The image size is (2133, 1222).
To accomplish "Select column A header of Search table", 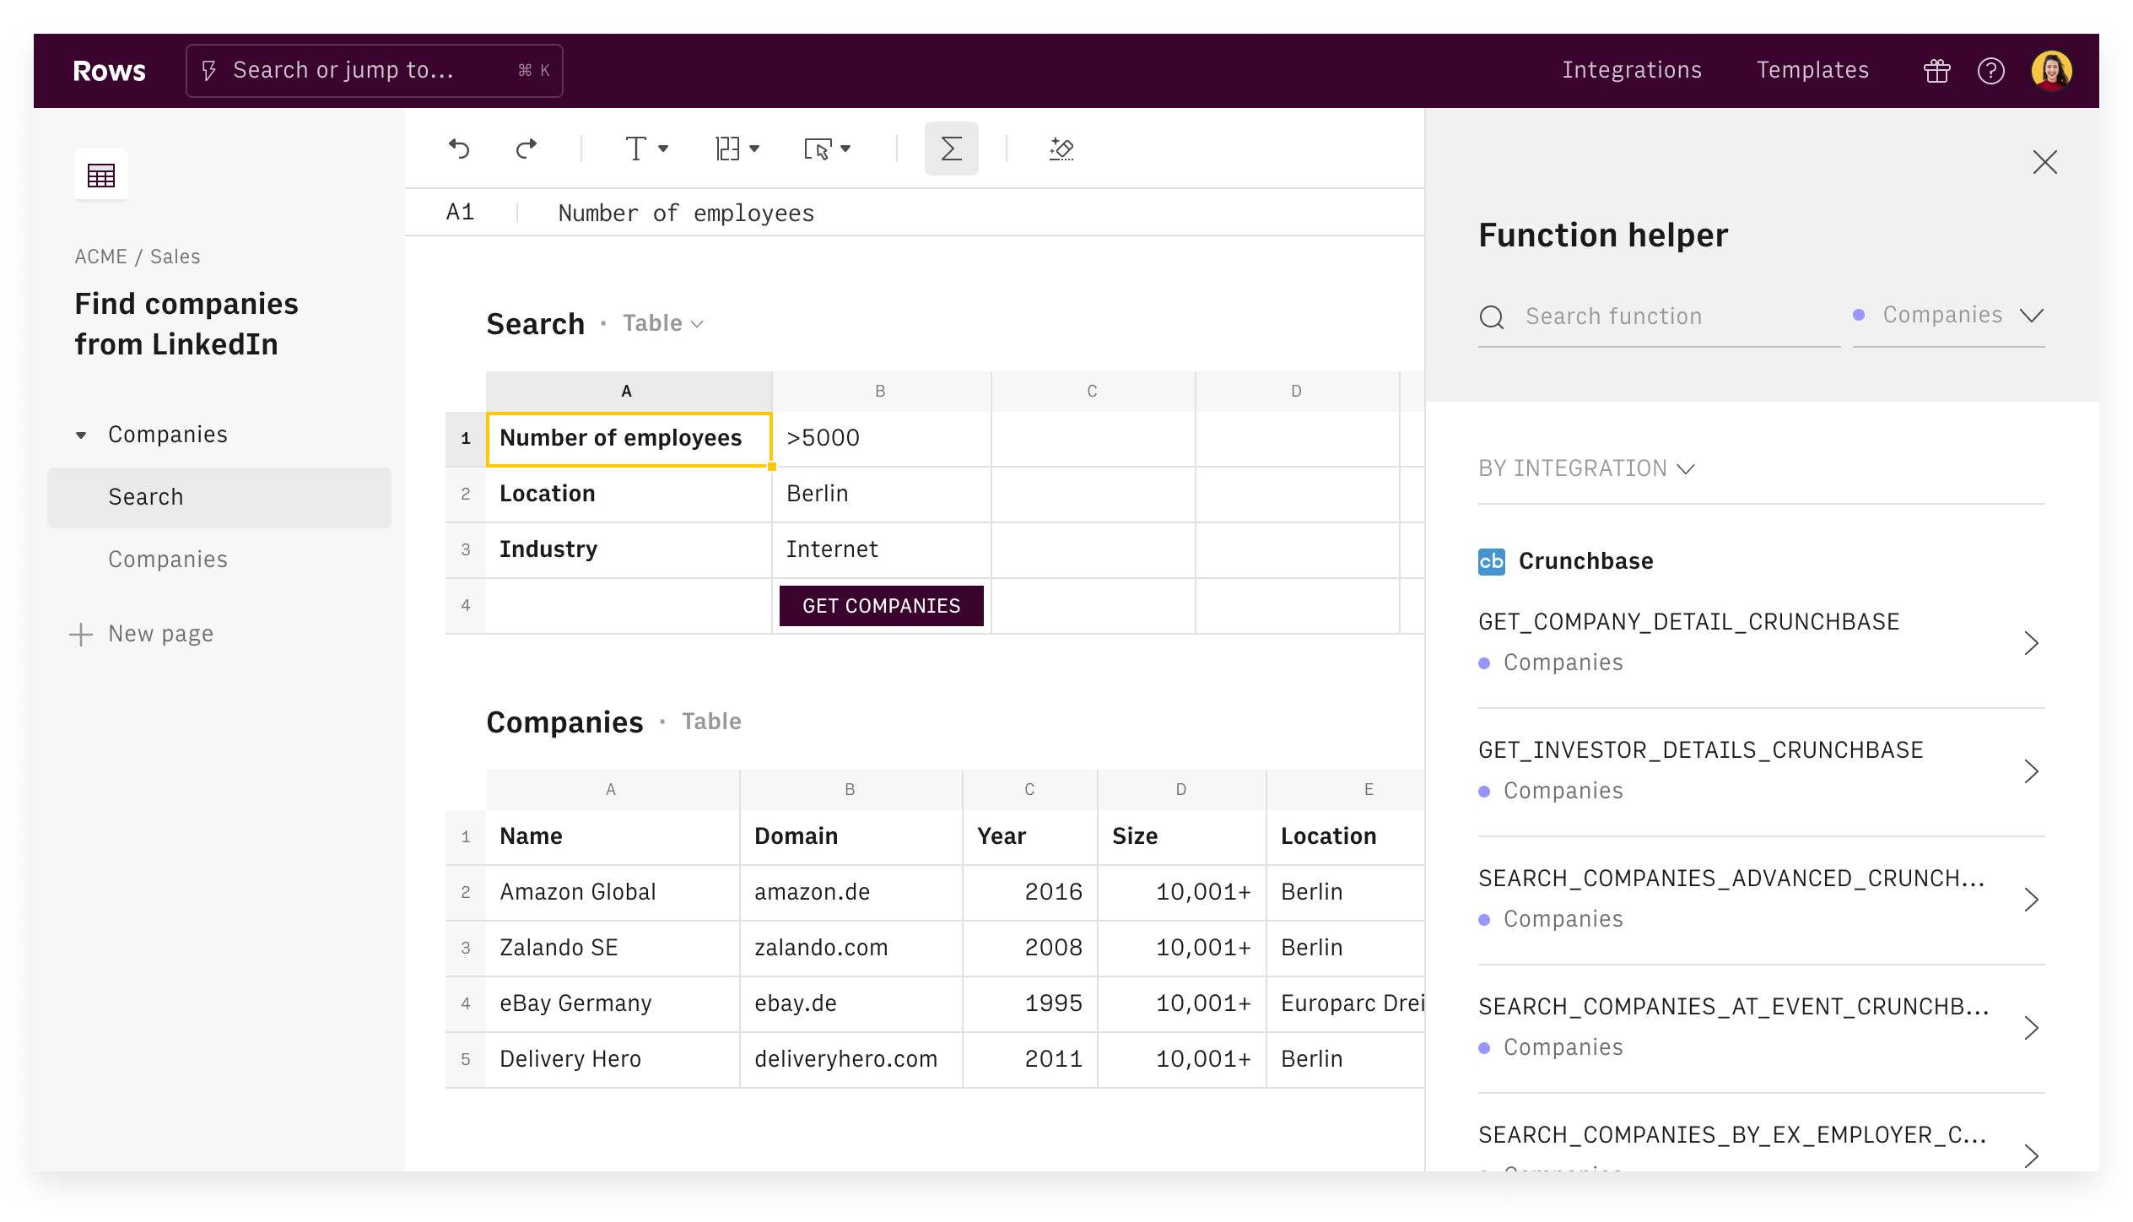I will coord(629,392).
